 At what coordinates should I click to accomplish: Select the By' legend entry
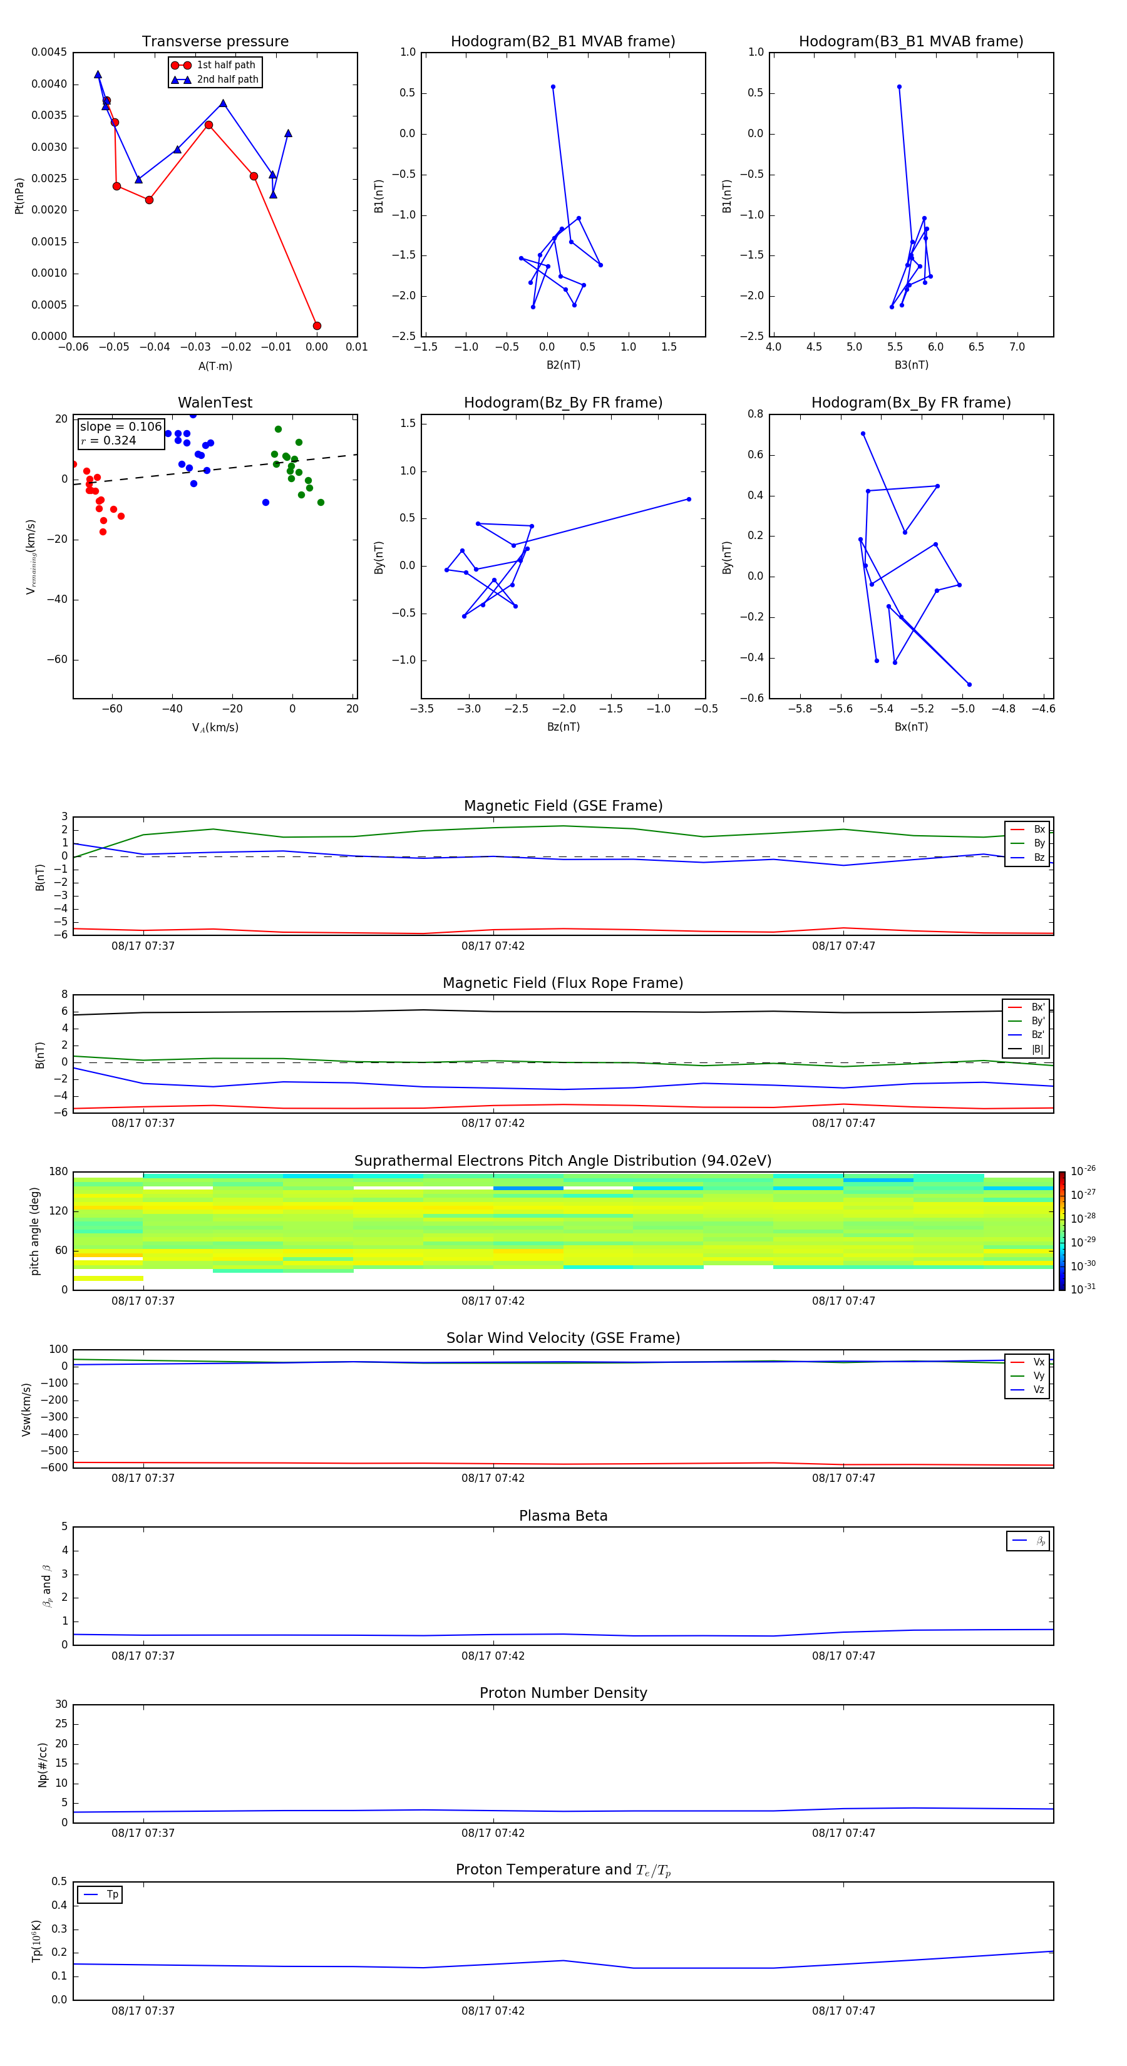pyautogui.click(x=1027, y=1021)
